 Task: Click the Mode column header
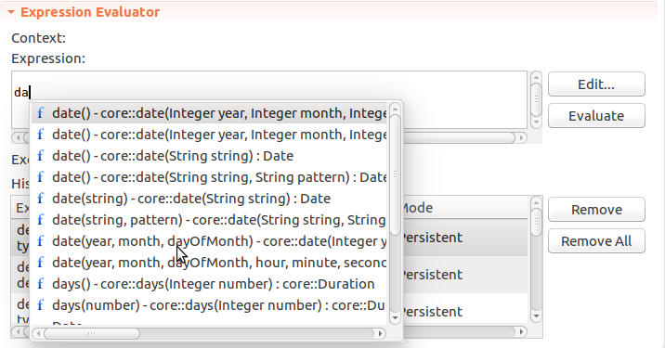click(x=464, y=208)
